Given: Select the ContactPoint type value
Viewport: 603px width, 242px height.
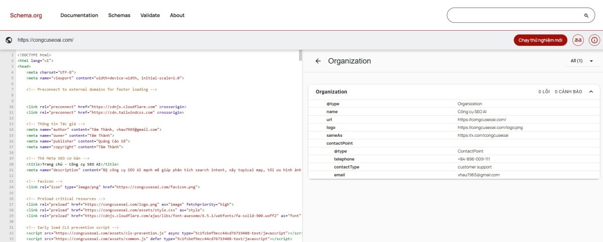Looking at the screenshot, I should click(470, 151).
